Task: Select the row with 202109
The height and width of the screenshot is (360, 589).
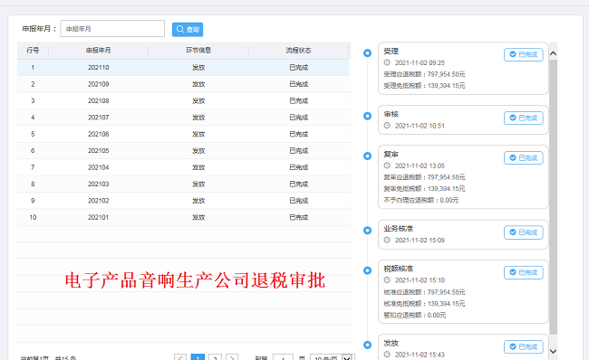Action: click(x=183, y=84)
